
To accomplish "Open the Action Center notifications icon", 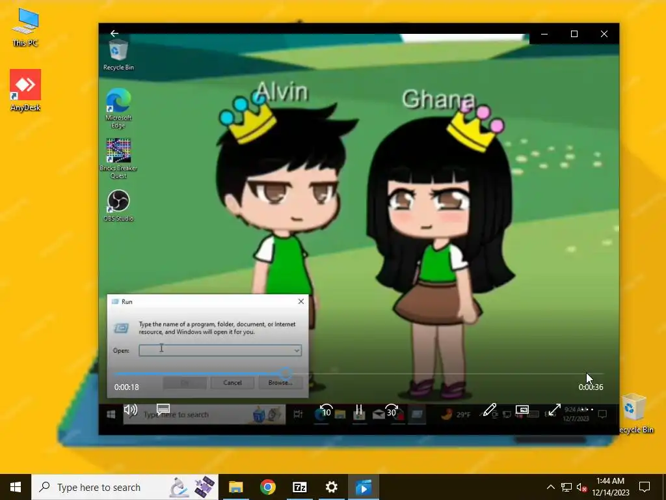I will coord(645,487).
